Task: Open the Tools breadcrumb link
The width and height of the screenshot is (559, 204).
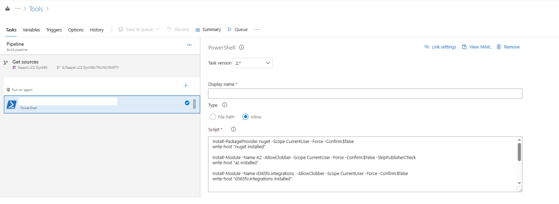Action: click(36, 9)
